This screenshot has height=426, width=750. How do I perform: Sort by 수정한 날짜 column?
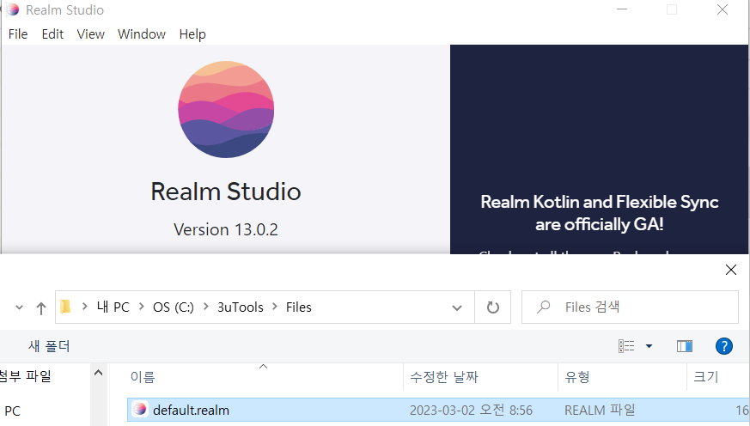444,377
